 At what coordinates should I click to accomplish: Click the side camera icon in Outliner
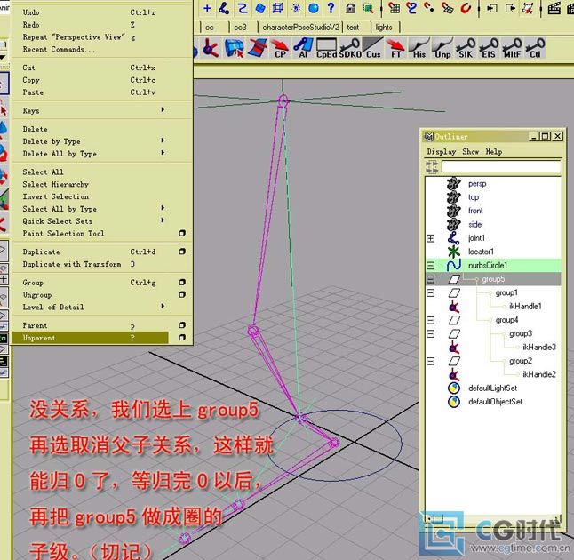(x=453, y=225)
